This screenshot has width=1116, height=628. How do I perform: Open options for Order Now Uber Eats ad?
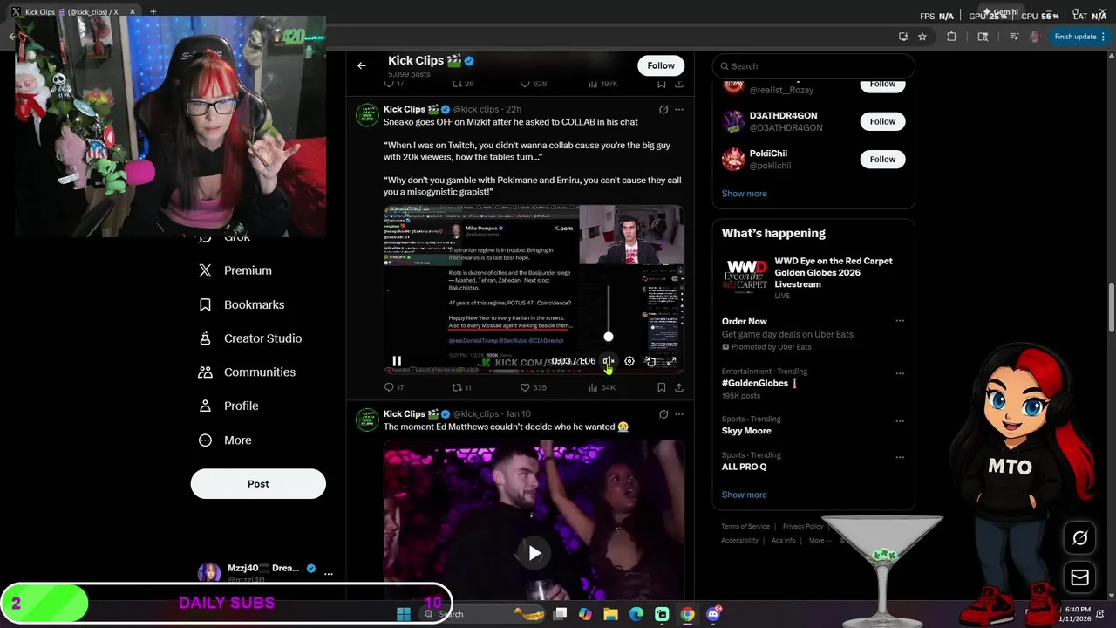point(900,321)
